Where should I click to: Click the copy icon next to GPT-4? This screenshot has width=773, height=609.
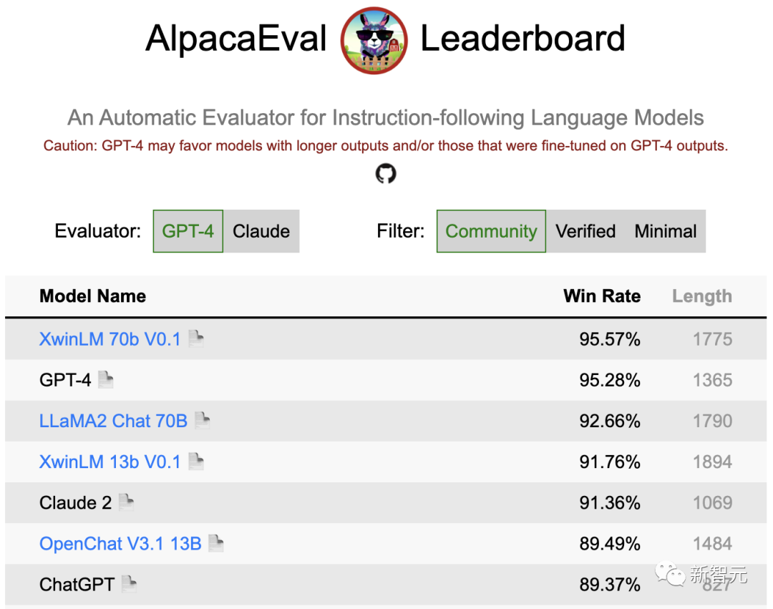[x=106, y=377]
